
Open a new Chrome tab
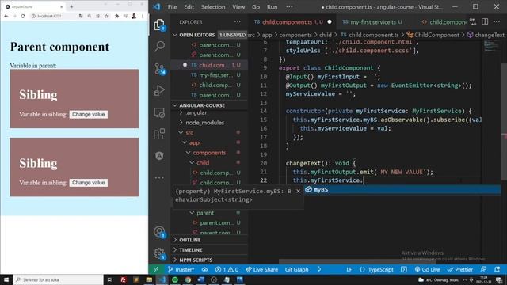pyautogui.click(x=71, y=6)
